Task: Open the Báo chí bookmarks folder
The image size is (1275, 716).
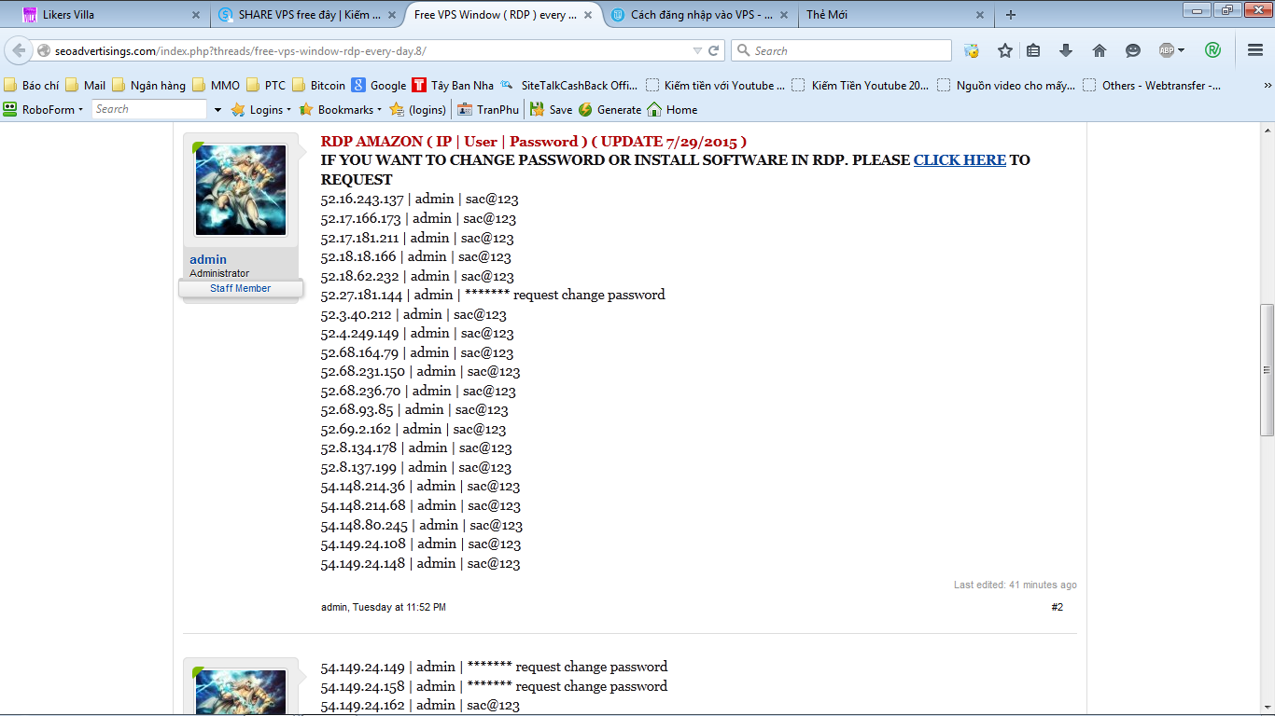Action: (x=32, y=85)
